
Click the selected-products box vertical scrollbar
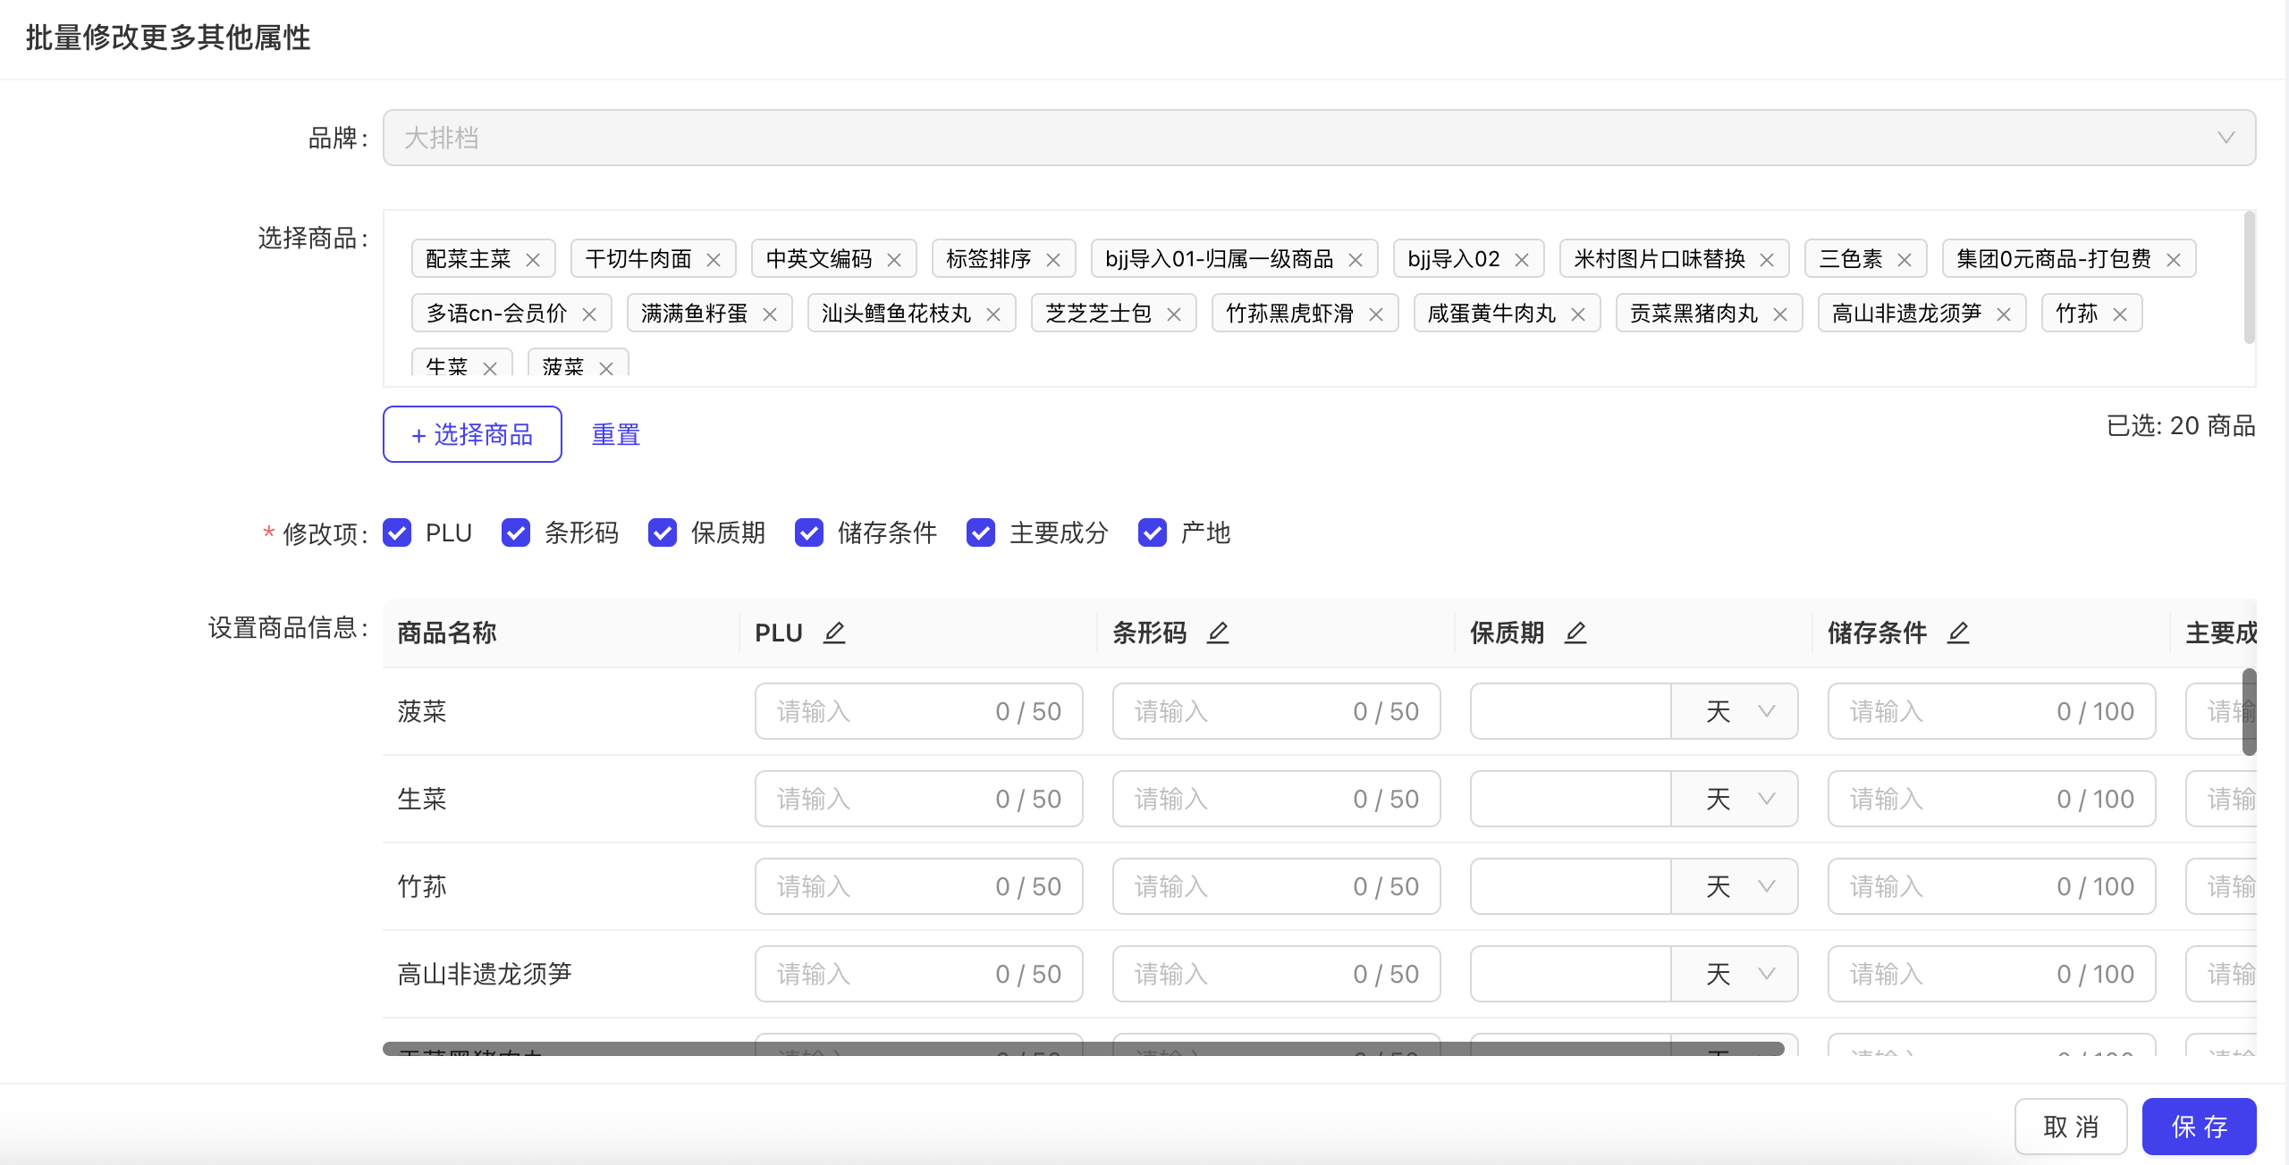(x=2250, y=278)
